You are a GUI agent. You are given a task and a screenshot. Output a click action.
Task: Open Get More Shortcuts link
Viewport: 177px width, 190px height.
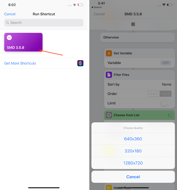pyautogui.click(x=20, y=63)
